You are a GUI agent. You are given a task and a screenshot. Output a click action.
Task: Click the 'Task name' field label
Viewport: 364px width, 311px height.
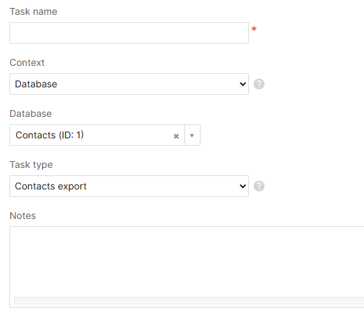click(x=34, y=11)
